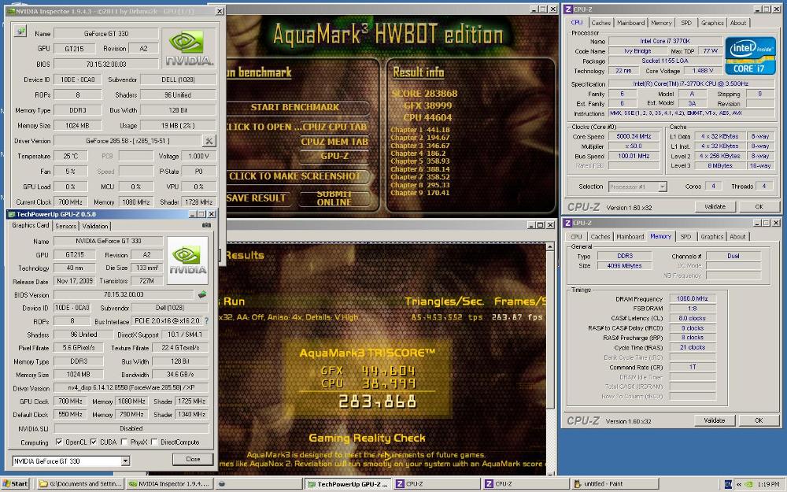787x492 pixels.
Task: Open the SPD tab in the CPU-Z Memory window
Action: point(685,236)
